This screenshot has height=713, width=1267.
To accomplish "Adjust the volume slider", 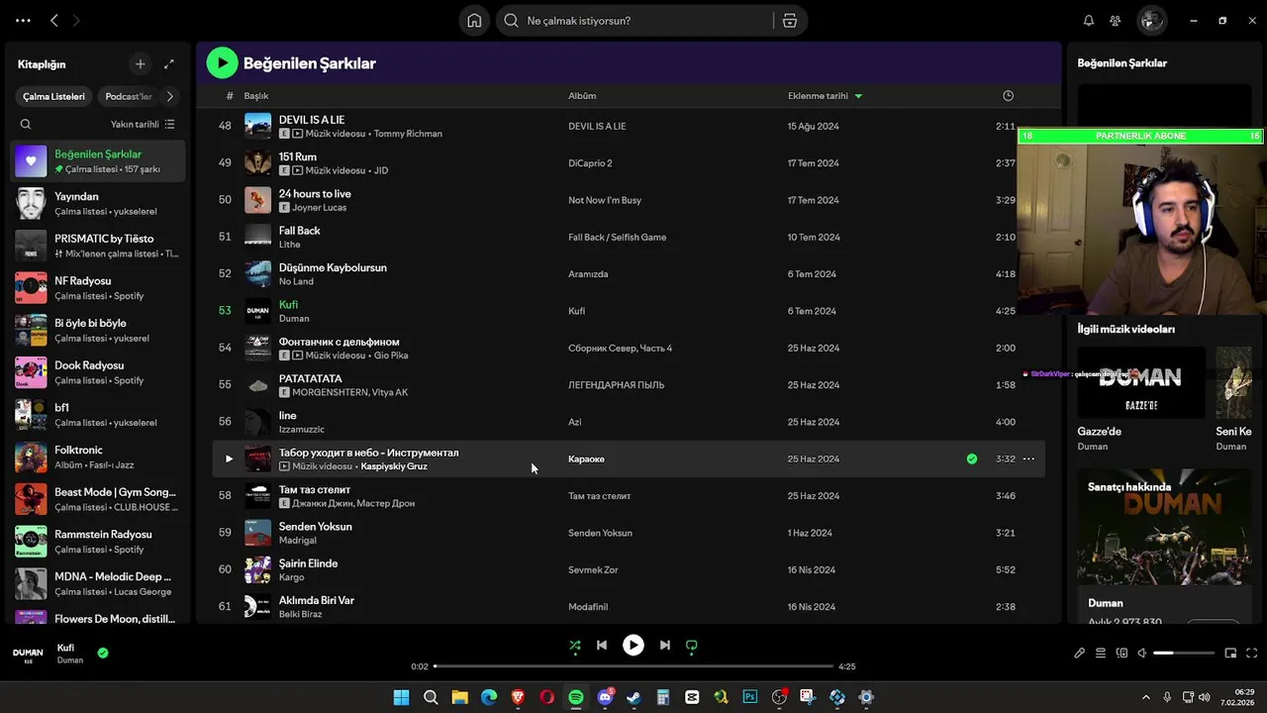I will pyautogui.click(x=1184, y=654).
